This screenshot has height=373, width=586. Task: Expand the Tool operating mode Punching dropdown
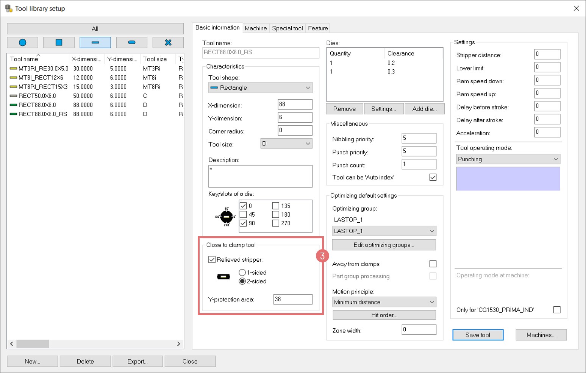tap(508, 159)
